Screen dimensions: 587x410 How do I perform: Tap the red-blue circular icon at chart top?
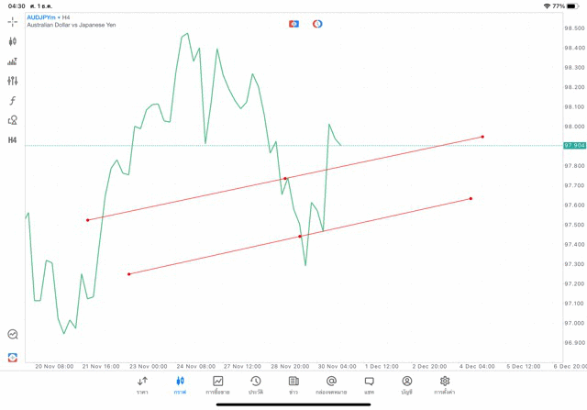[317, 24]
